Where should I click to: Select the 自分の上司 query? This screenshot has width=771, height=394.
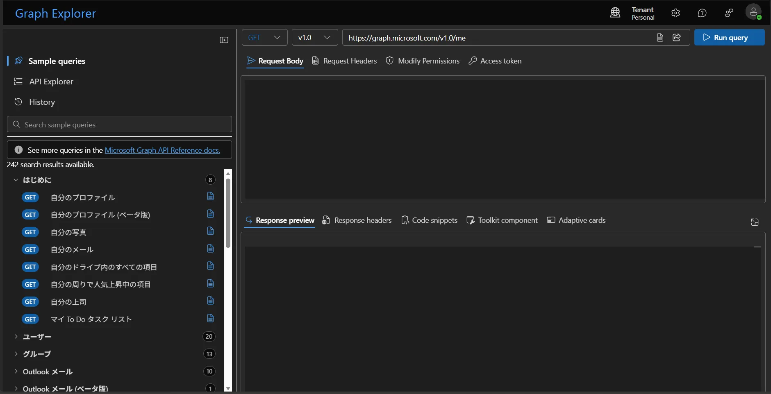(x=68, y=302)
